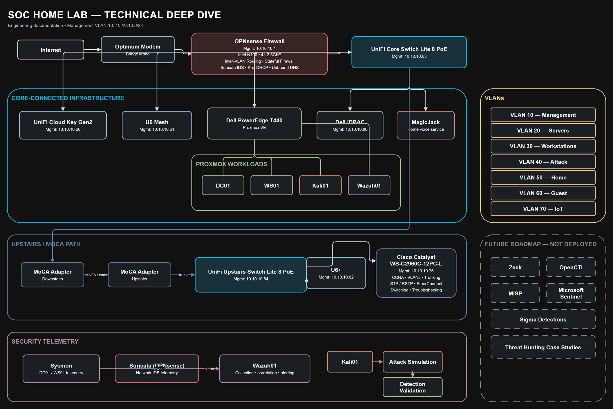This screenshot has height=409, width=613.
Task: Click the Security Telemetry section heading
Action: (x=45, y=342)
